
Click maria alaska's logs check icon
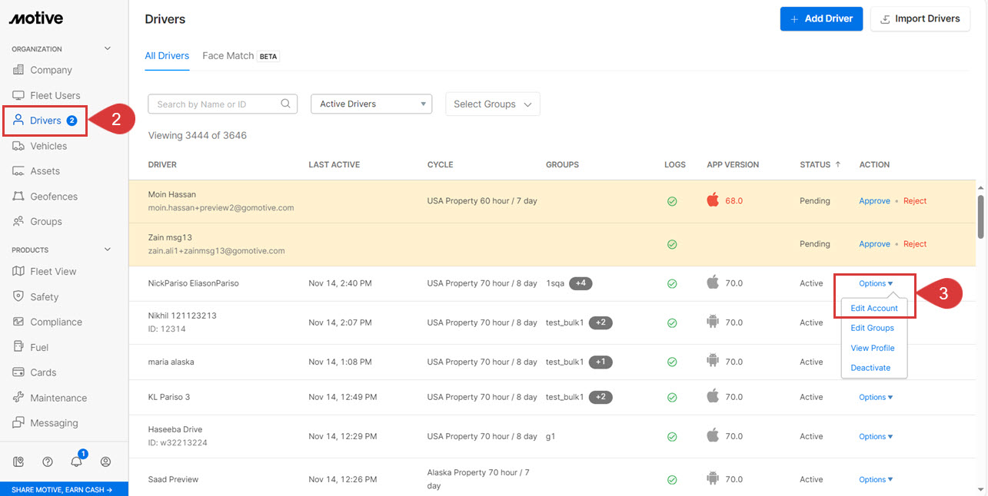[x=672, y=362]
